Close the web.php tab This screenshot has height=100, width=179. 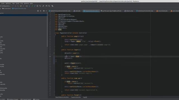point(82,11)
